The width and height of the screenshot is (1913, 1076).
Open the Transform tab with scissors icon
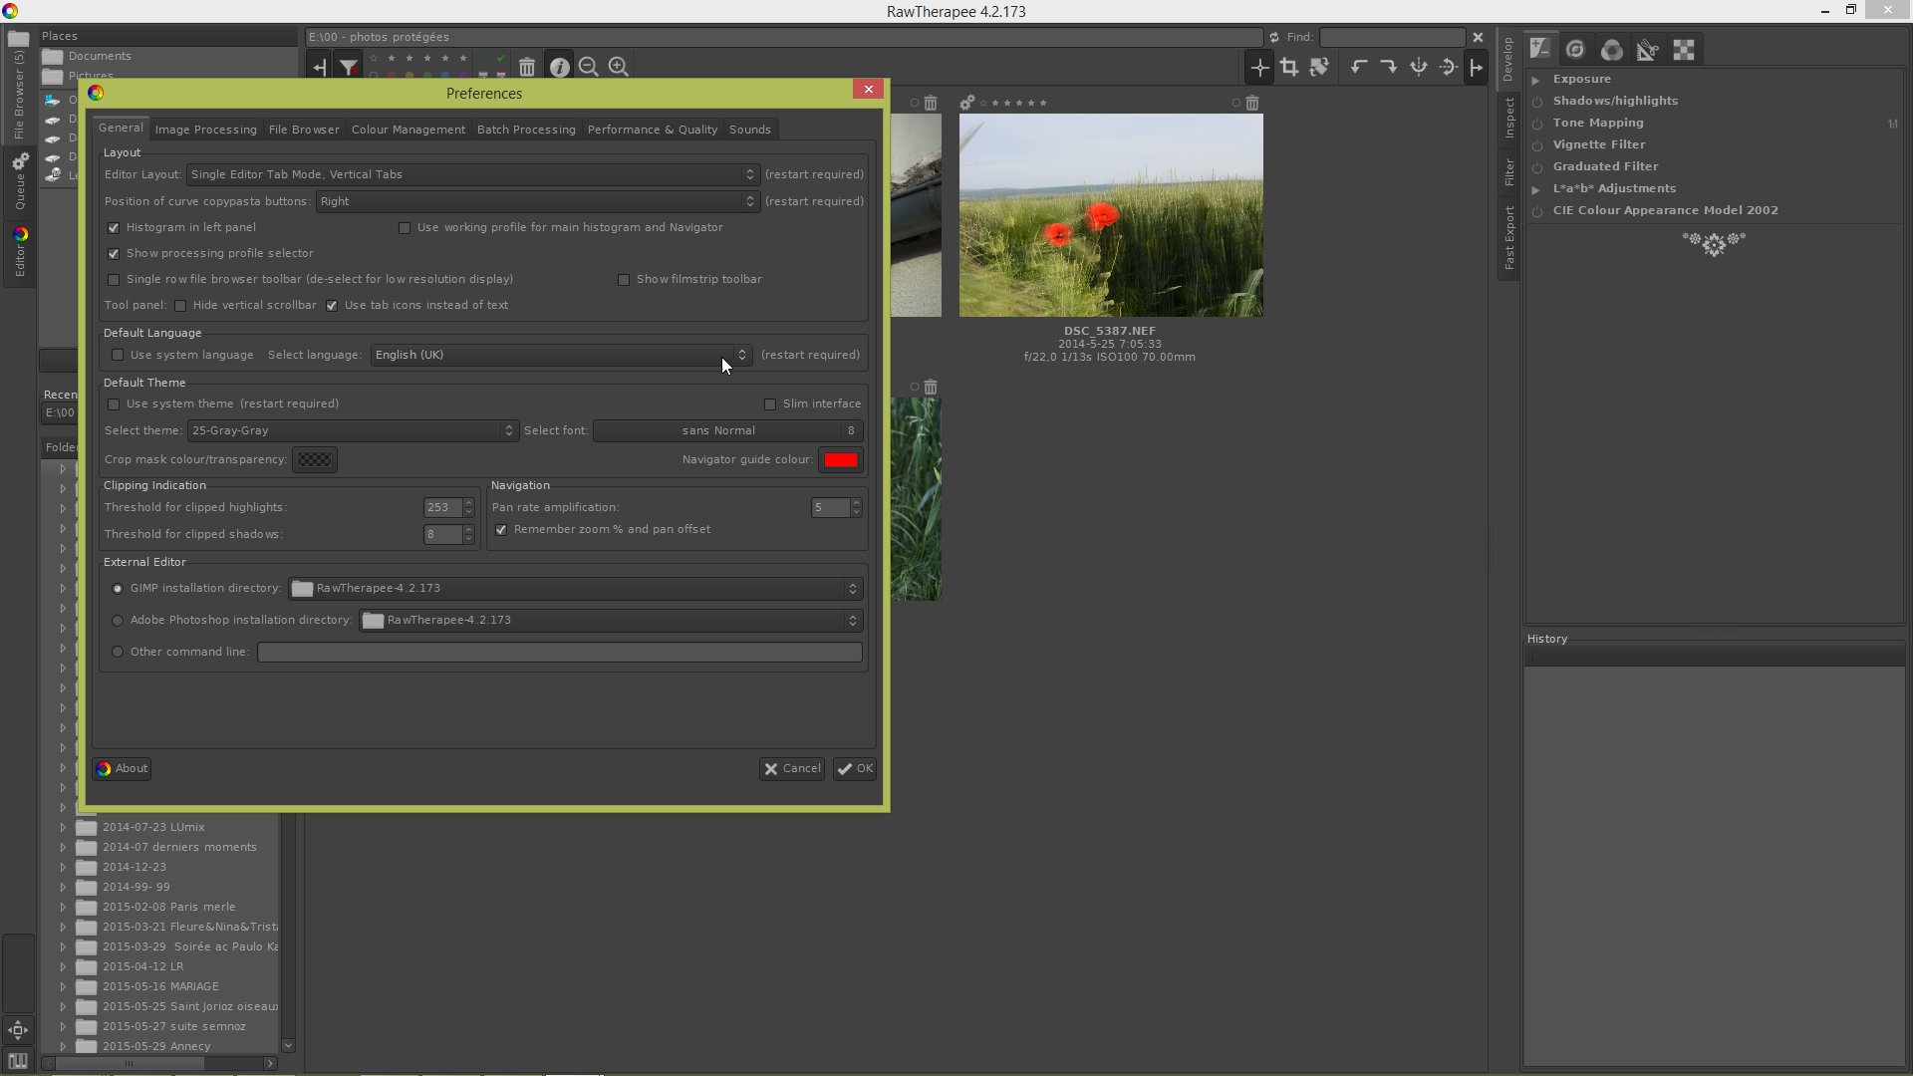(x=1647, y=50)
